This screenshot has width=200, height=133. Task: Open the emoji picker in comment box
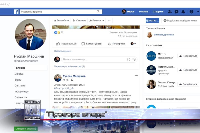pos(129,59)
